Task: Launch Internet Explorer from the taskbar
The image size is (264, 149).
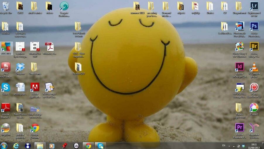Action: (x=16, y=145)
